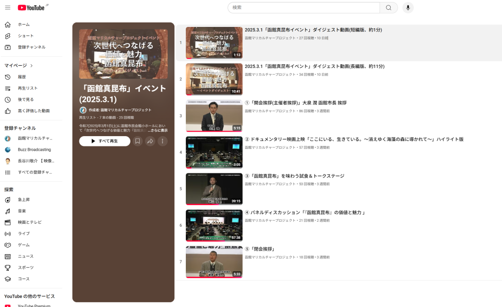This screenshot has height=307, width=502.
Task: Click in the 検索 search field
Action: (303, 8)
